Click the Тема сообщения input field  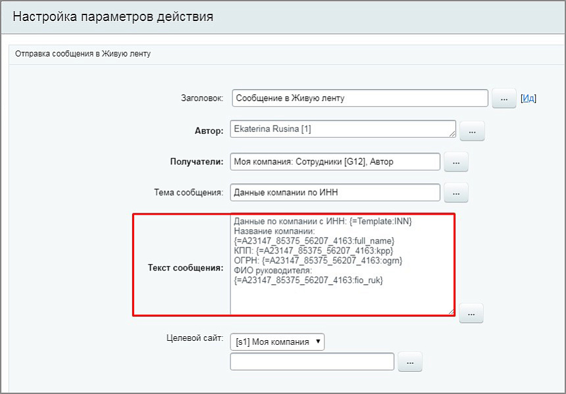pyautogui.click(x=335, y=192)
